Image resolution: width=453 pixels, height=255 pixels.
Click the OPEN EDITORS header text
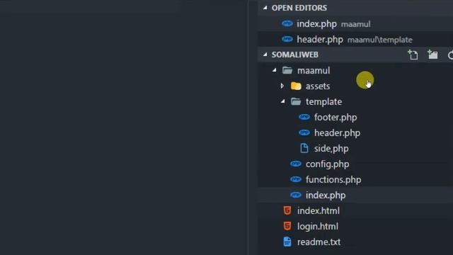click(299, 8)
